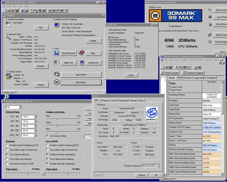Viewport: 227px width, 182px height.
Task: Click the Glide Pixel clock slider handle
Action: click(27, 173)
